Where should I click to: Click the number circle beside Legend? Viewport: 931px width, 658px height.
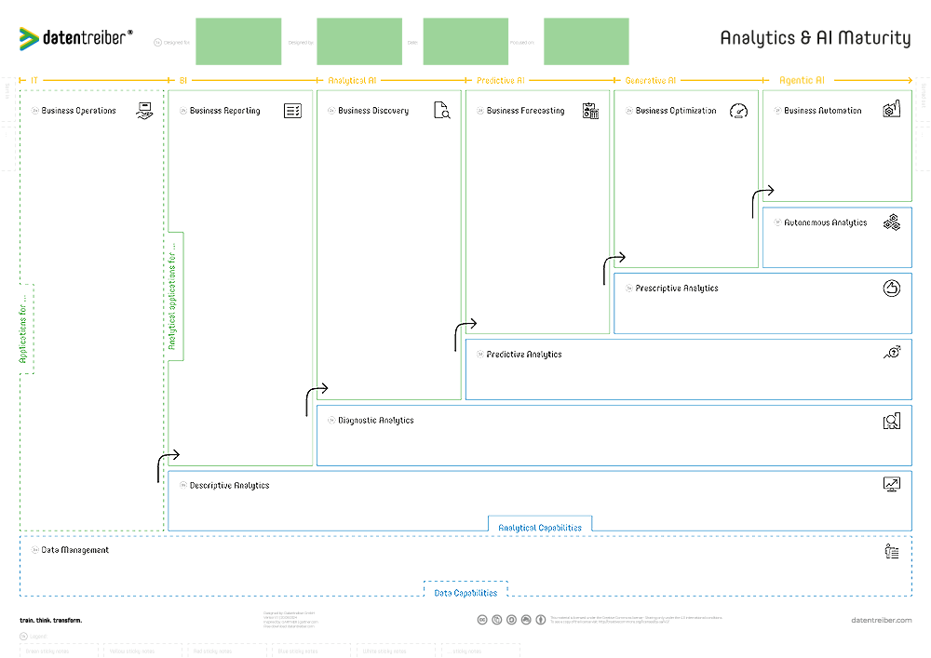tap(24, 636)
